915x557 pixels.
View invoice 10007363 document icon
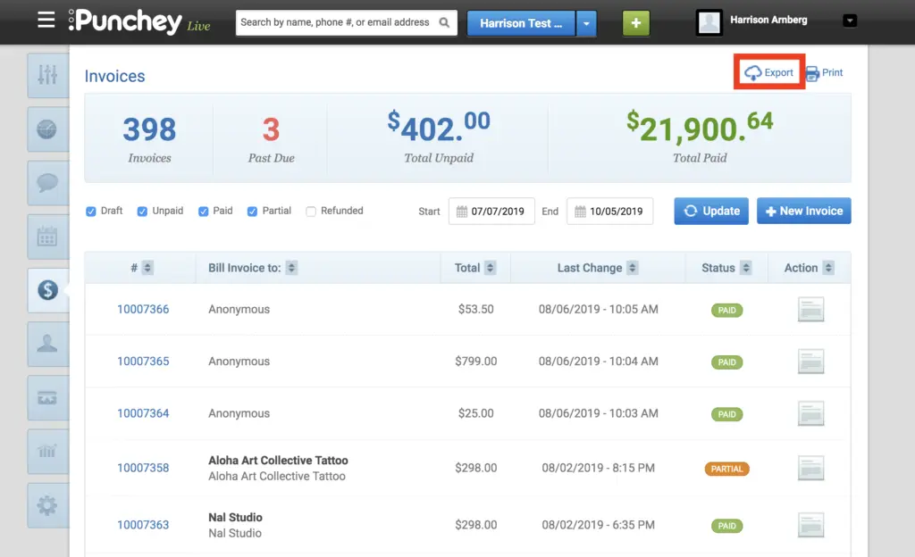click(x=810, y=525)
